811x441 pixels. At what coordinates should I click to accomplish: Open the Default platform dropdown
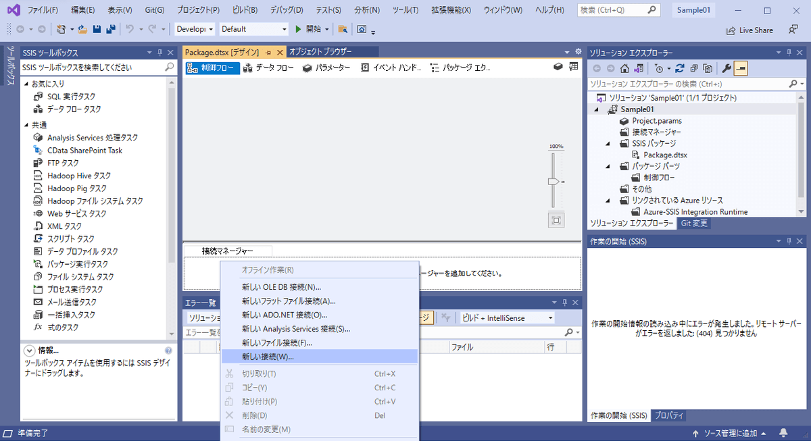click(254, 29)
